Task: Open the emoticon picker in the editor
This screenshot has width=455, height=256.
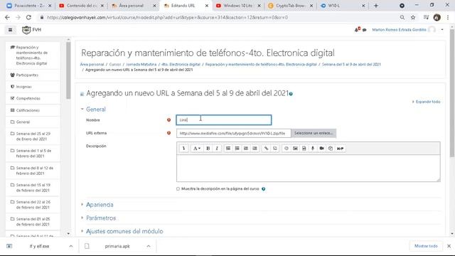Action: pyautogui.click(x=287, y=149)
